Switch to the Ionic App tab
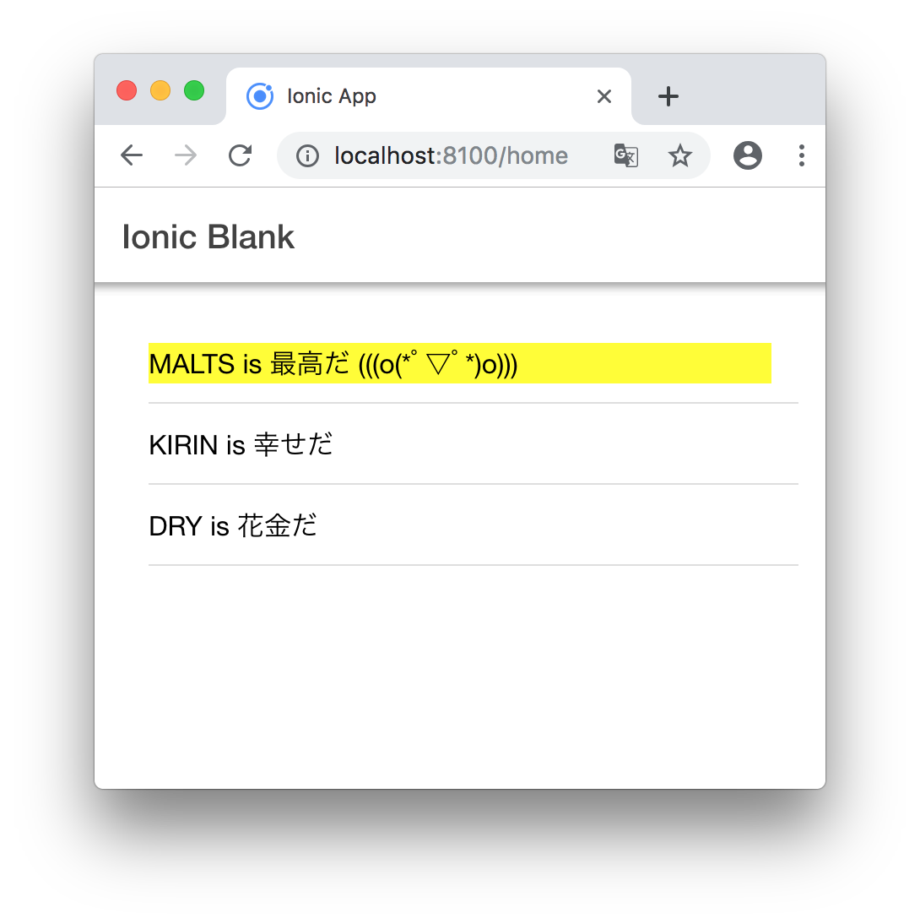Viewport: 920px width, 924px height. (x=380, y=96)
